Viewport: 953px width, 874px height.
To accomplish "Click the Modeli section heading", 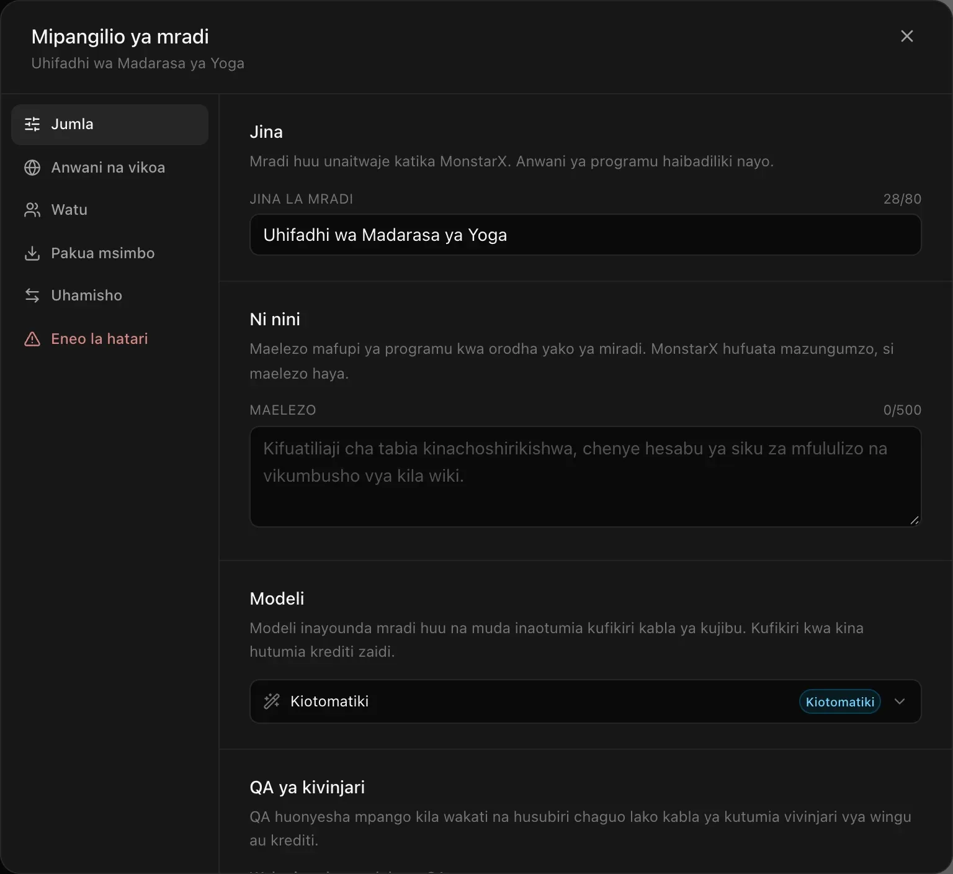I will pos(277,598).
